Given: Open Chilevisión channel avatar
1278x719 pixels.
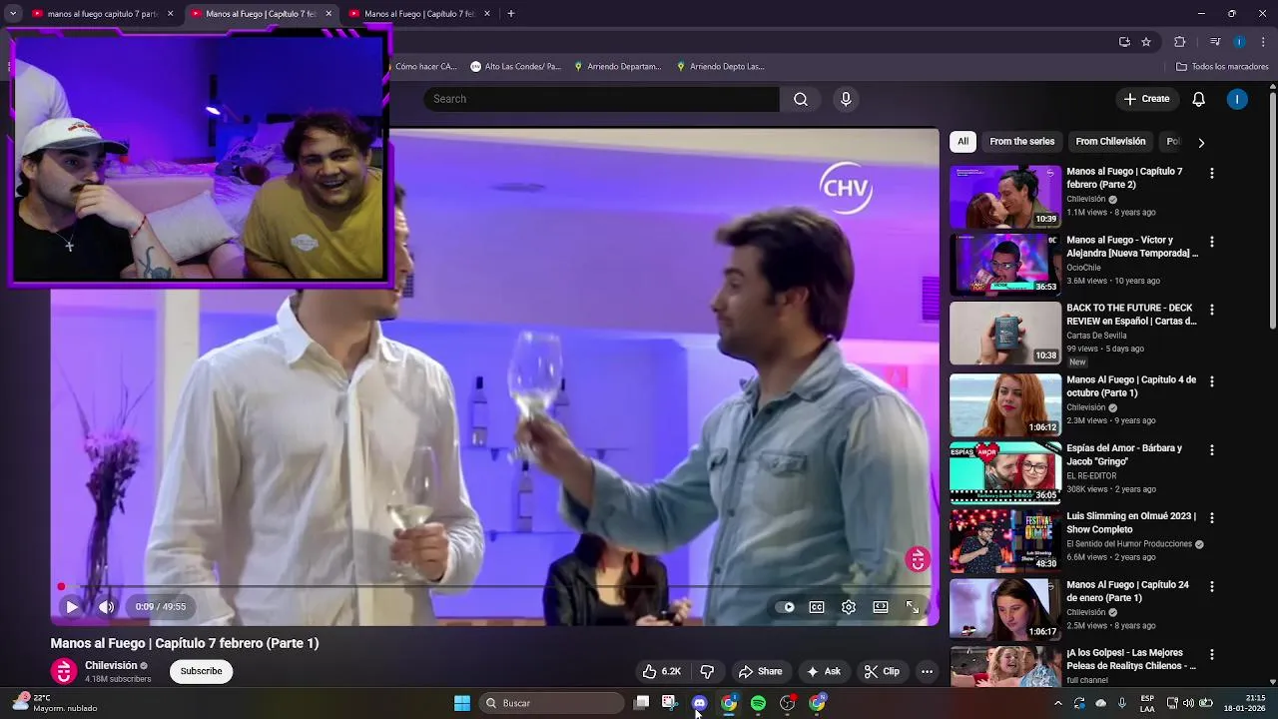Looking at the screenshot, I should point(64,671).
